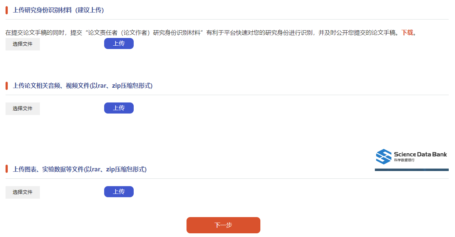Image resolution: width=455 pixels, height=237 pixels.
Task: Click the 上传论文相关音频、视频文件 section heading
Action: tap(82, 86)
